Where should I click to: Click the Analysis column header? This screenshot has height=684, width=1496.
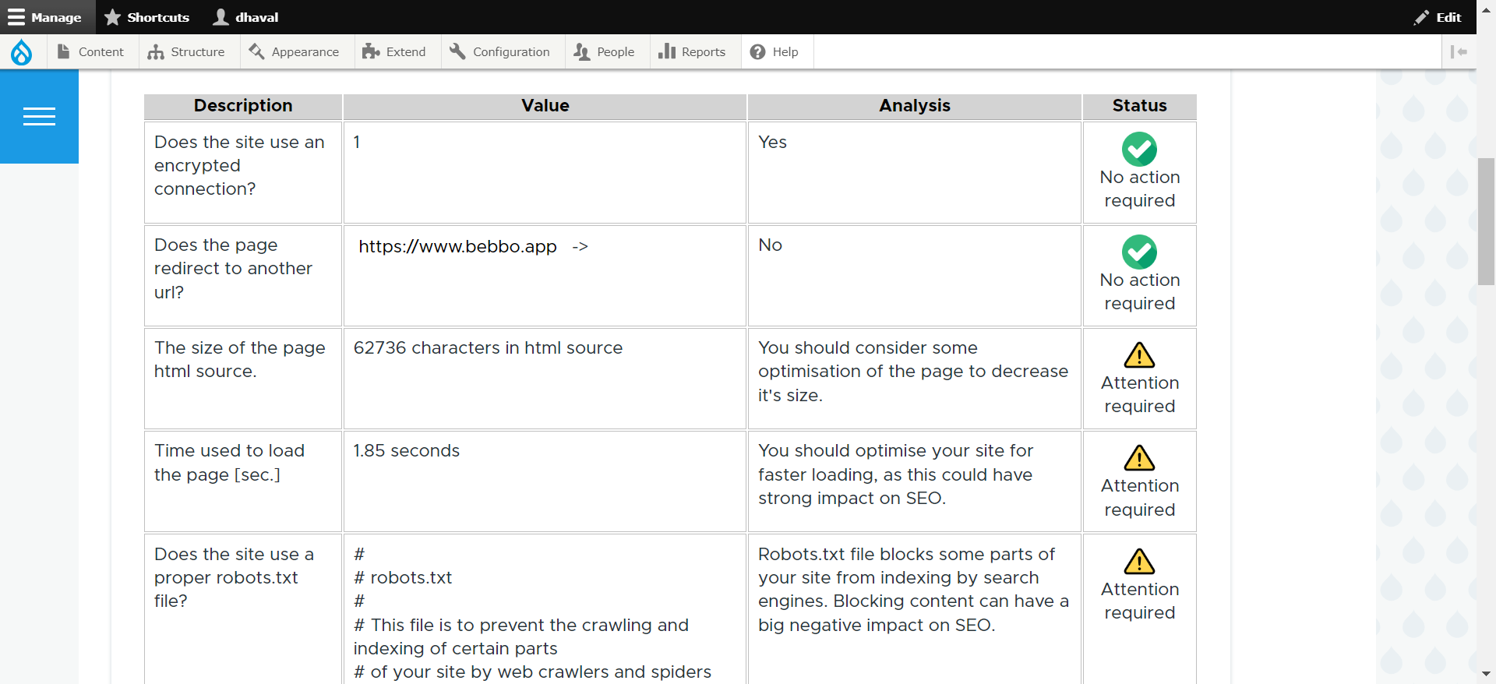click(x=915, y=106)
